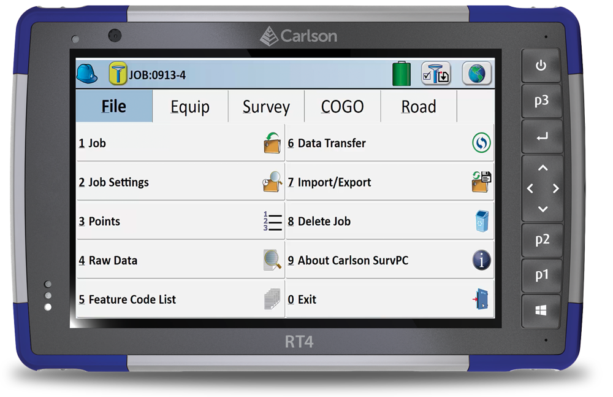
Task: Click the Data Transfer sync icon
Action: (482, 143)
